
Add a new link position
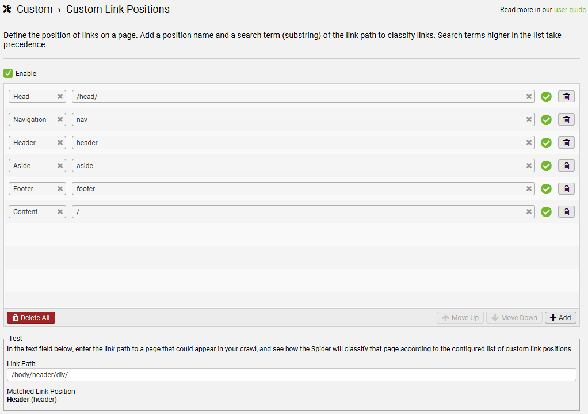560,317
